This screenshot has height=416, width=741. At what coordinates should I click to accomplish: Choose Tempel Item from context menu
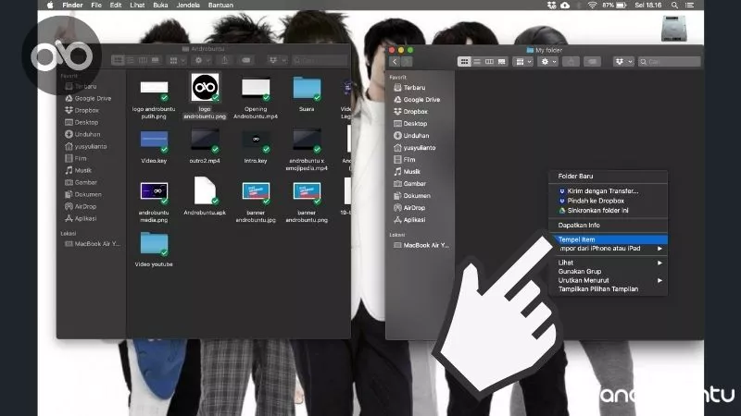click(x=609, y=239)
